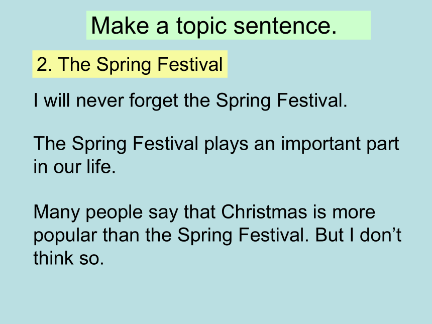Place cursor on the word "plays"

coord(226,144)
